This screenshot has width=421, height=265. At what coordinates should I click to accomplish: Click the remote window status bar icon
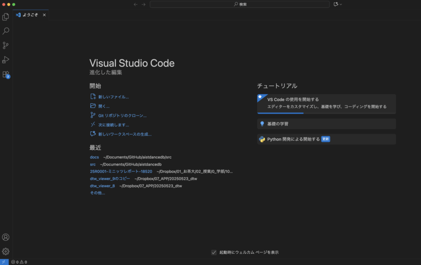click(4, 262)
